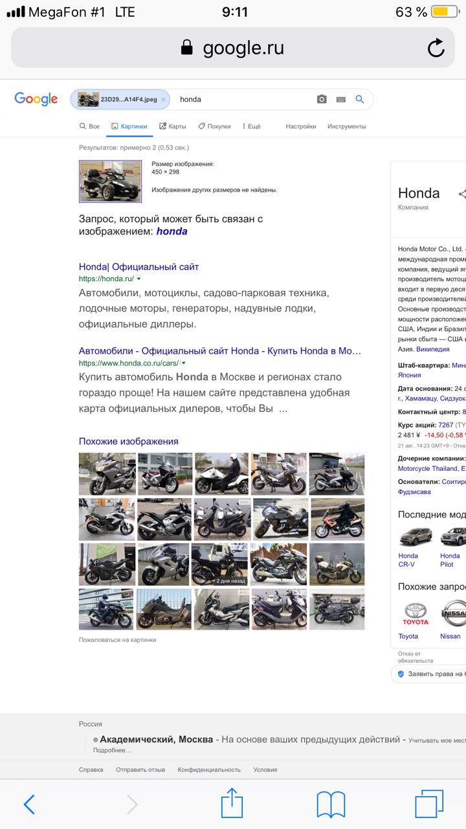Switch to the Покупки tab
This screenshot has height=829, width=466.
tap(214, 126)
